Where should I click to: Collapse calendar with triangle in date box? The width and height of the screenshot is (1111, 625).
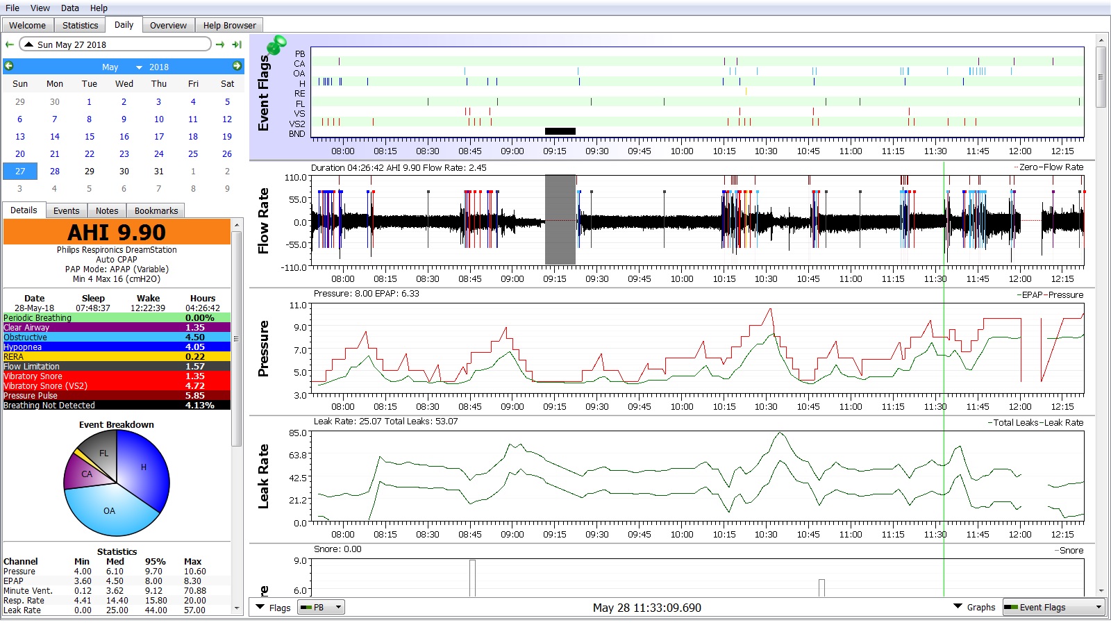pos(28,44)
